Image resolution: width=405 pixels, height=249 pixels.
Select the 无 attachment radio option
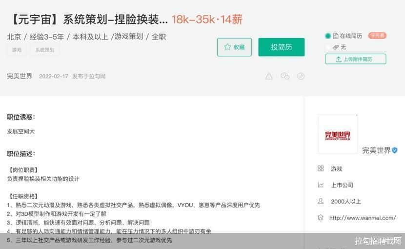click(328, 47)
